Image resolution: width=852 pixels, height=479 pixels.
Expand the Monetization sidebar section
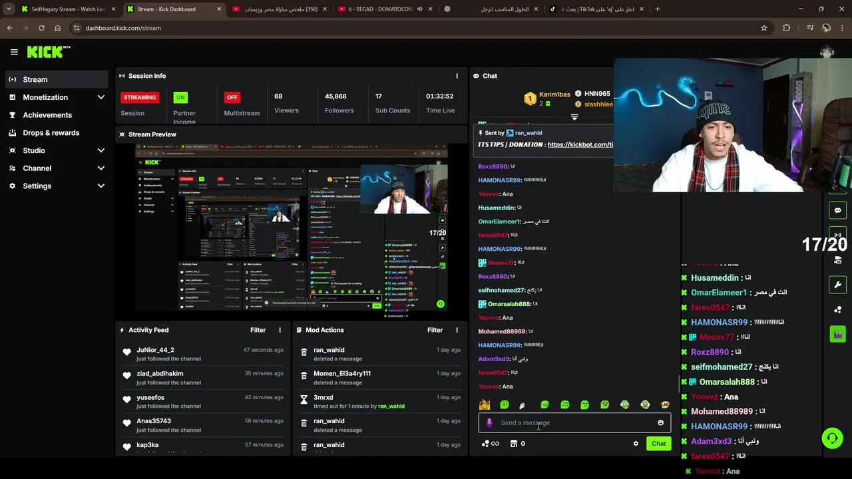(101, 97)
